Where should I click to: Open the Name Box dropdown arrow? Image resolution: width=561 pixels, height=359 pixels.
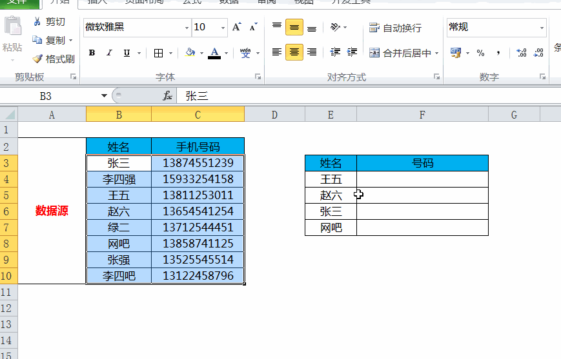click(104, 96)
